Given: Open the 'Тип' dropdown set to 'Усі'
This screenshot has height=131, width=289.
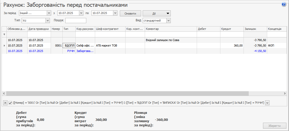Looking at the screenshot, I should point(48,21).
